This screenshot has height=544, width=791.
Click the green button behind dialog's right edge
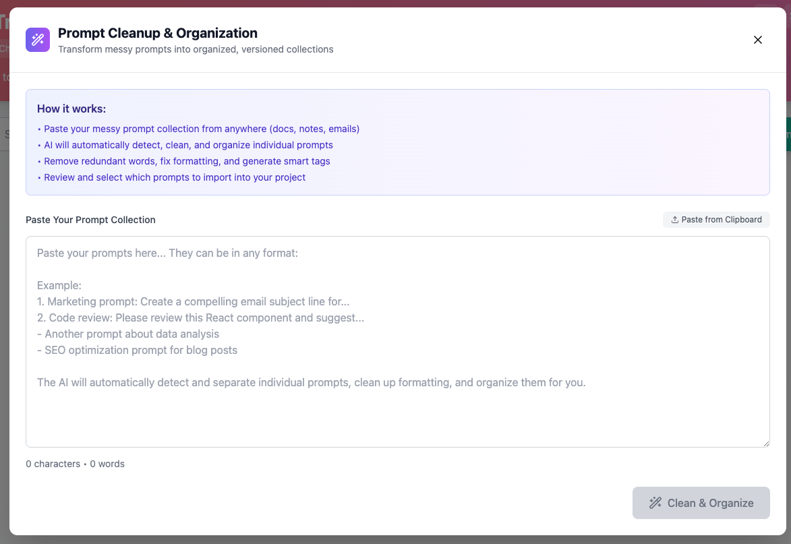click(788, 133)
